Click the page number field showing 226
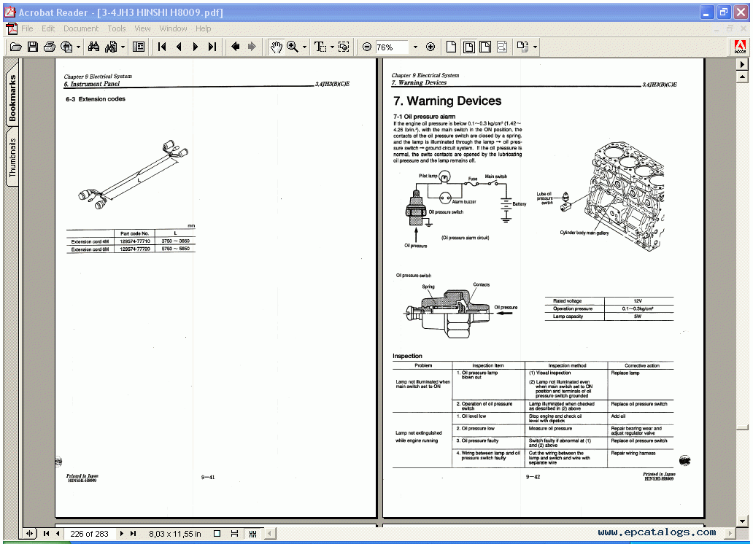This screenshot has height=544, width=753. (90, 533)
